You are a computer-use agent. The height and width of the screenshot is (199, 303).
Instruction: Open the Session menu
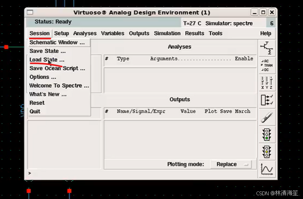40,34
